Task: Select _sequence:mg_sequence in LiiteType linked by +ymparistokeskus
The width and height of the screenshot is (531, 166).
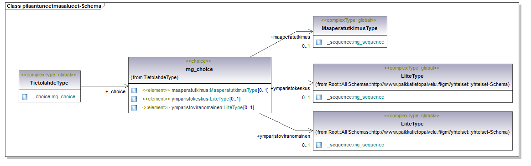Action: point(355,97)
